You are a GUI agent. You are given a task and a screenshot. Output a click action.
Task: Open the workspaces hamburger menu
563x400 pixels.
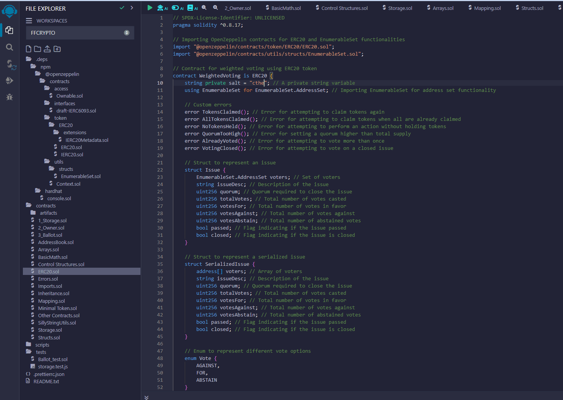[29, 21]
